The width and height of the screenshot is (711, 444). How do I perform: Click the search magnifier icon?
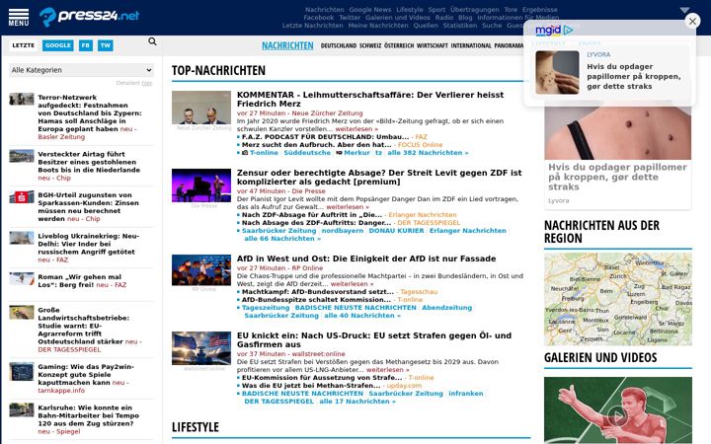click(152, 41)
